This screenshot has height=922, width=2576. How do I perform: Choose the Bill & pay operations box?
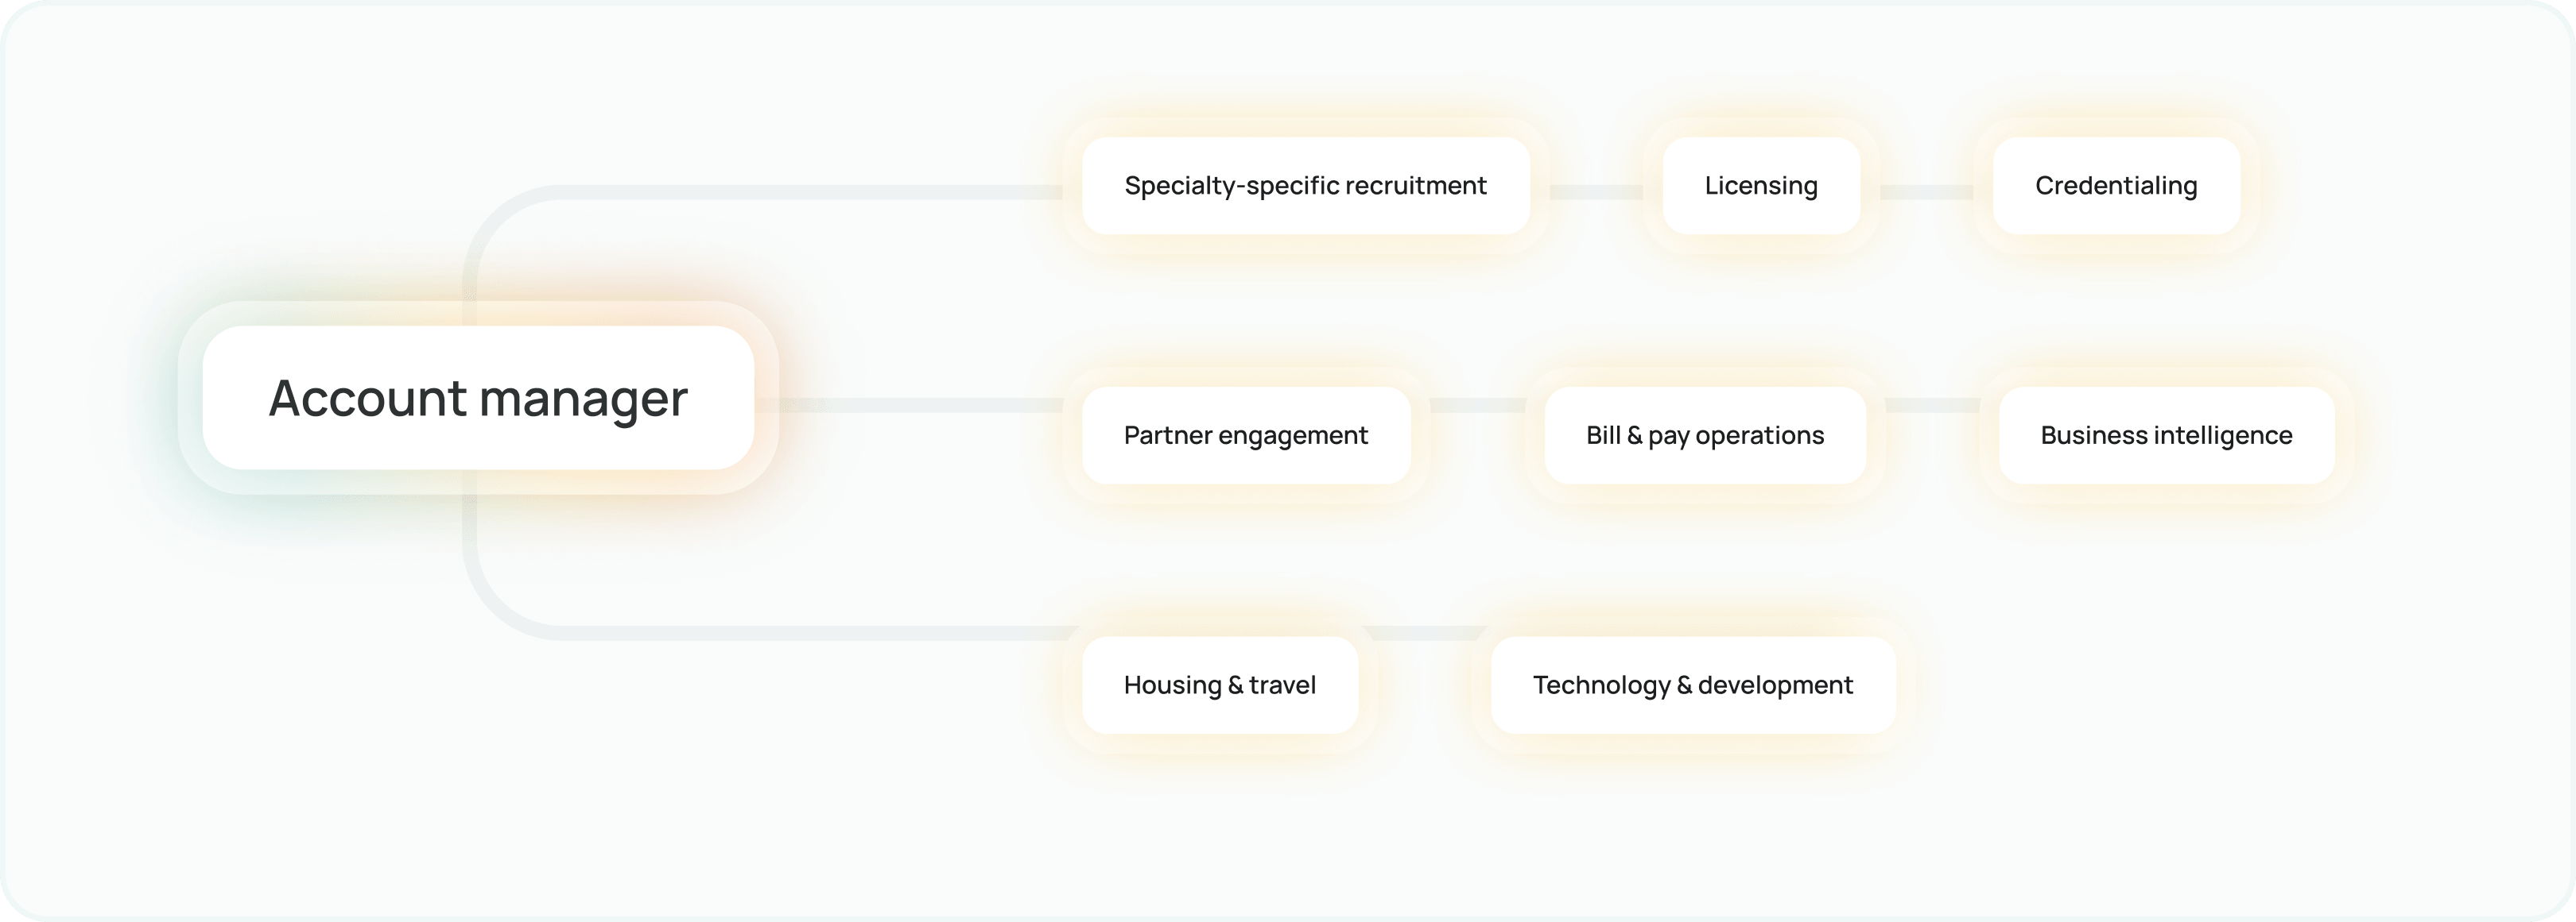click(1705, 435)
